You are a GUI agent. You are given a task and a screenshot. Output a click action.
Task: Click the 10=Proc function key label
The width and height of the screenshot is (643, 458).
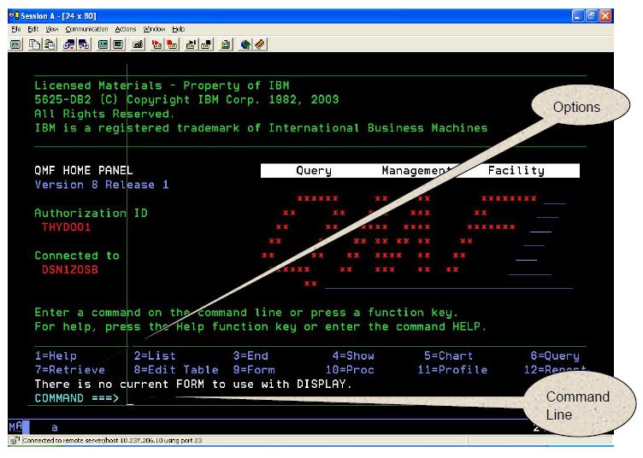point(350,369)
